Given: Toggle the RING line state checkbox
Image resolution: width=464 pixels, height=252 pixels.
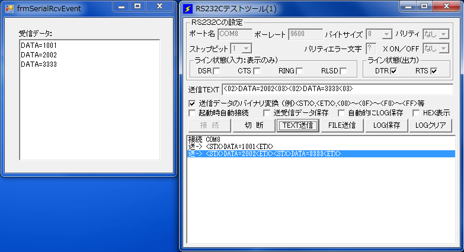Looking at the screenshot, I should [299, 71].
